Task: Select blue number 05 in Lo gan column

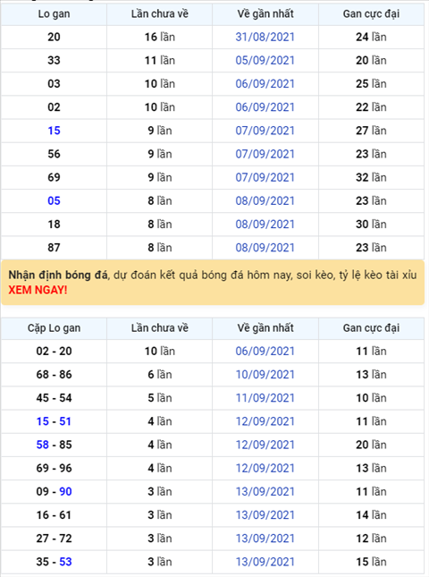Action: click(x=54, y=201)
